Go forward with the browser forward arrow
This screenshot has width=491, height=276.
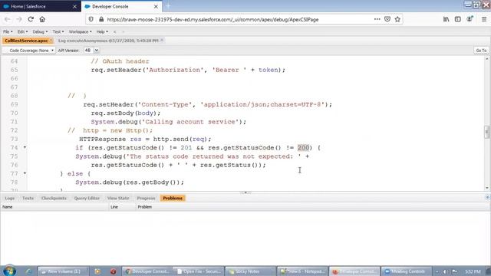(x=18, y=19)
